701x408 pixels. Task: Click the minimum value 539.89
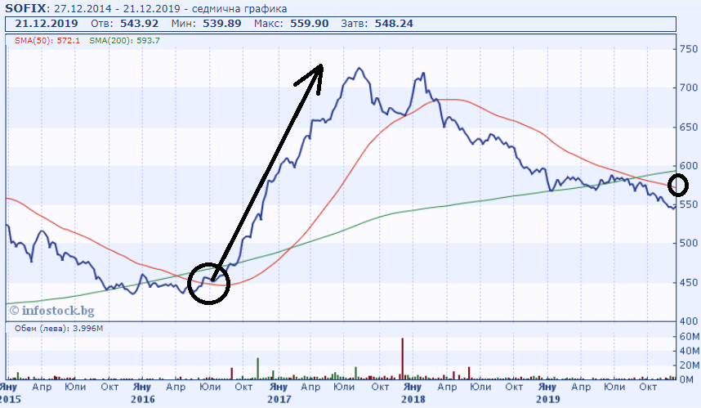point(222,24)
